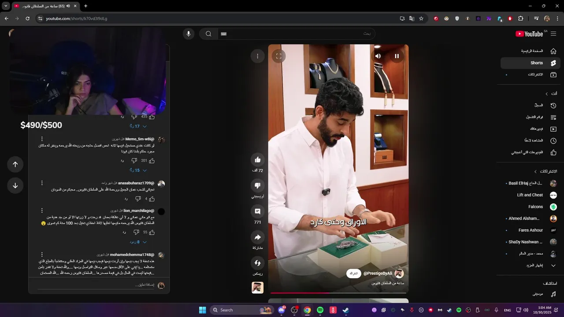Like the Memo_5m-w8i comment with 201 likes

[x=152, y=161]
